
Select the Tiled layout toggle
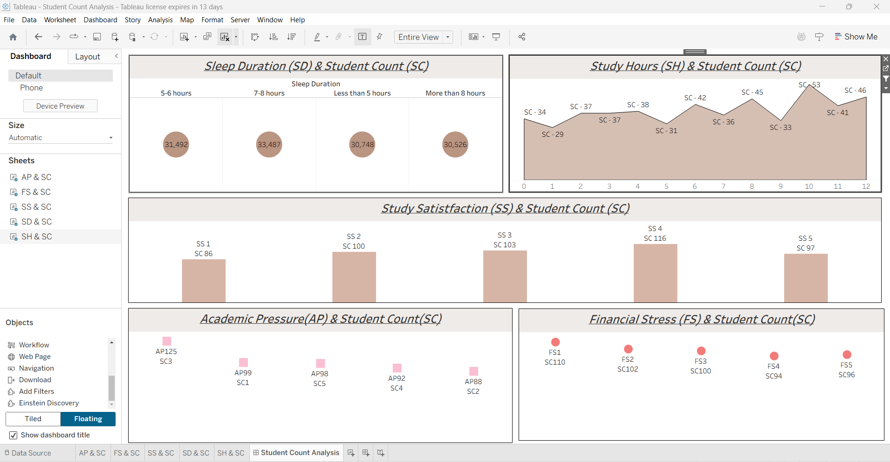33,419
